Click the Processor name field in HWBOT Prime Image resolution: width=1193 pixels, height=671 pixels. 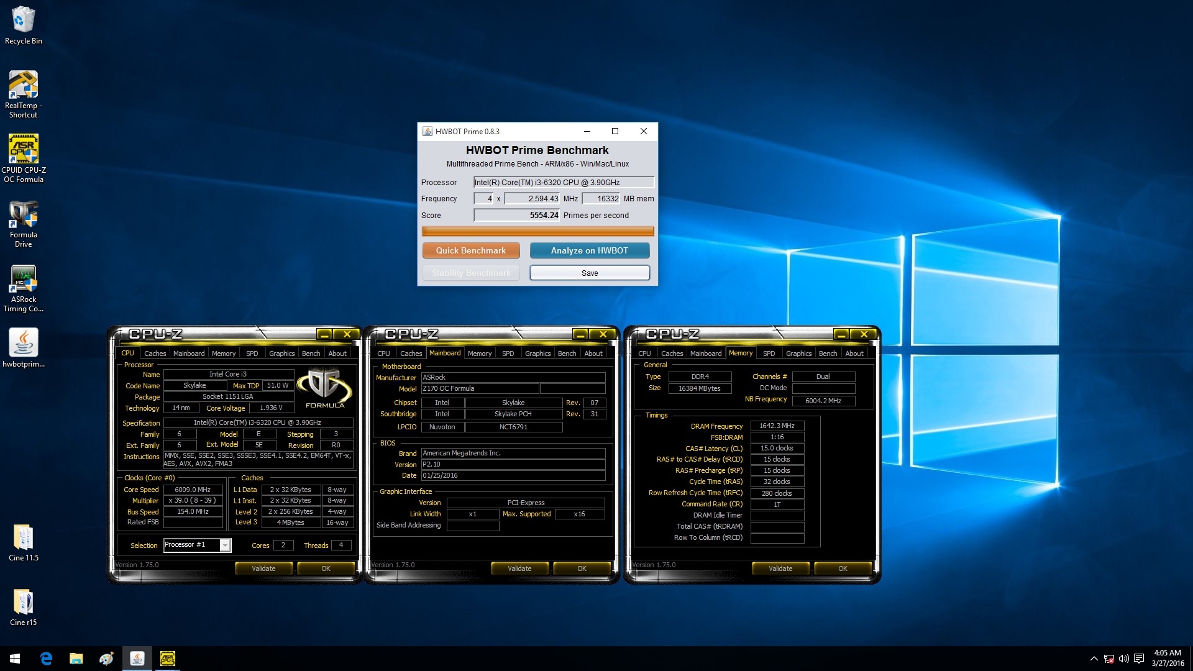[564, 182]
